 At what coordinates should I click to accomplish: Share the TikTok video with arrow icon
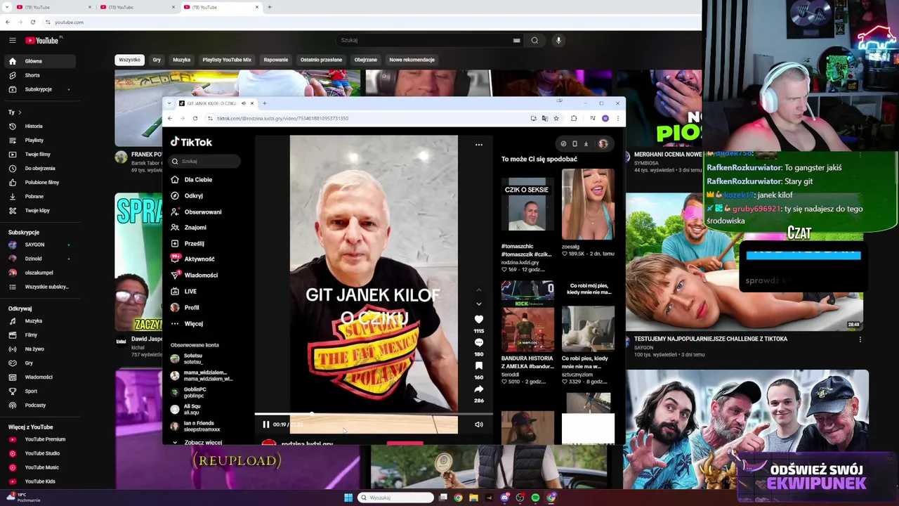pos(479,389)
